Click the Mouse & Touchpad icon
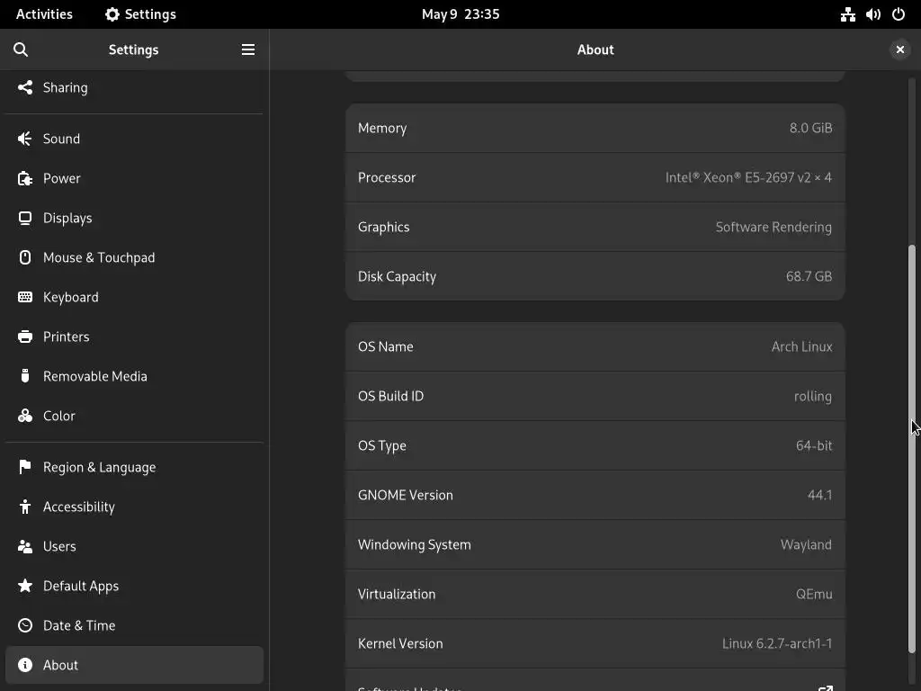 24,257
